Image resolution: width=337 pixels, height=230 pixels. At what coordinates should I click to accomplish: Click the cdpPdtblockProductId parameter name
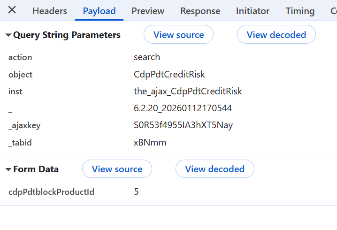pos(51,192)
